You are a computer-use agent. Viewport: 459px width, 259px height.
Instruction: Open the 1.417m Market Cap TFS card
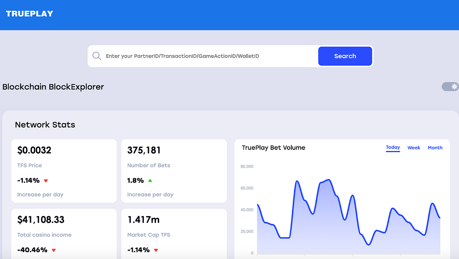174,234
